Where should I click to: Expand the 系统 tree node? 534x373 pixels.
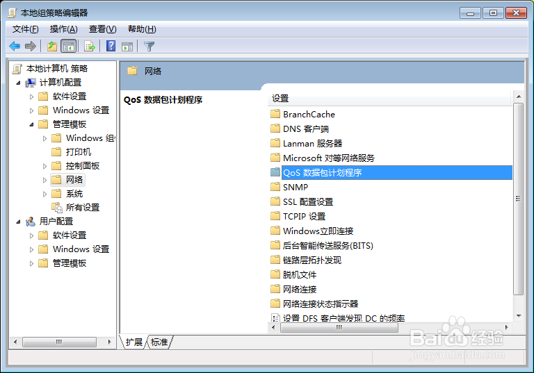[x=44, y=194]
